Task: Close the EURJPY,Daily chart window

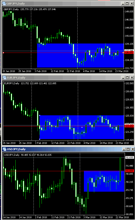Action: (132, 77)
